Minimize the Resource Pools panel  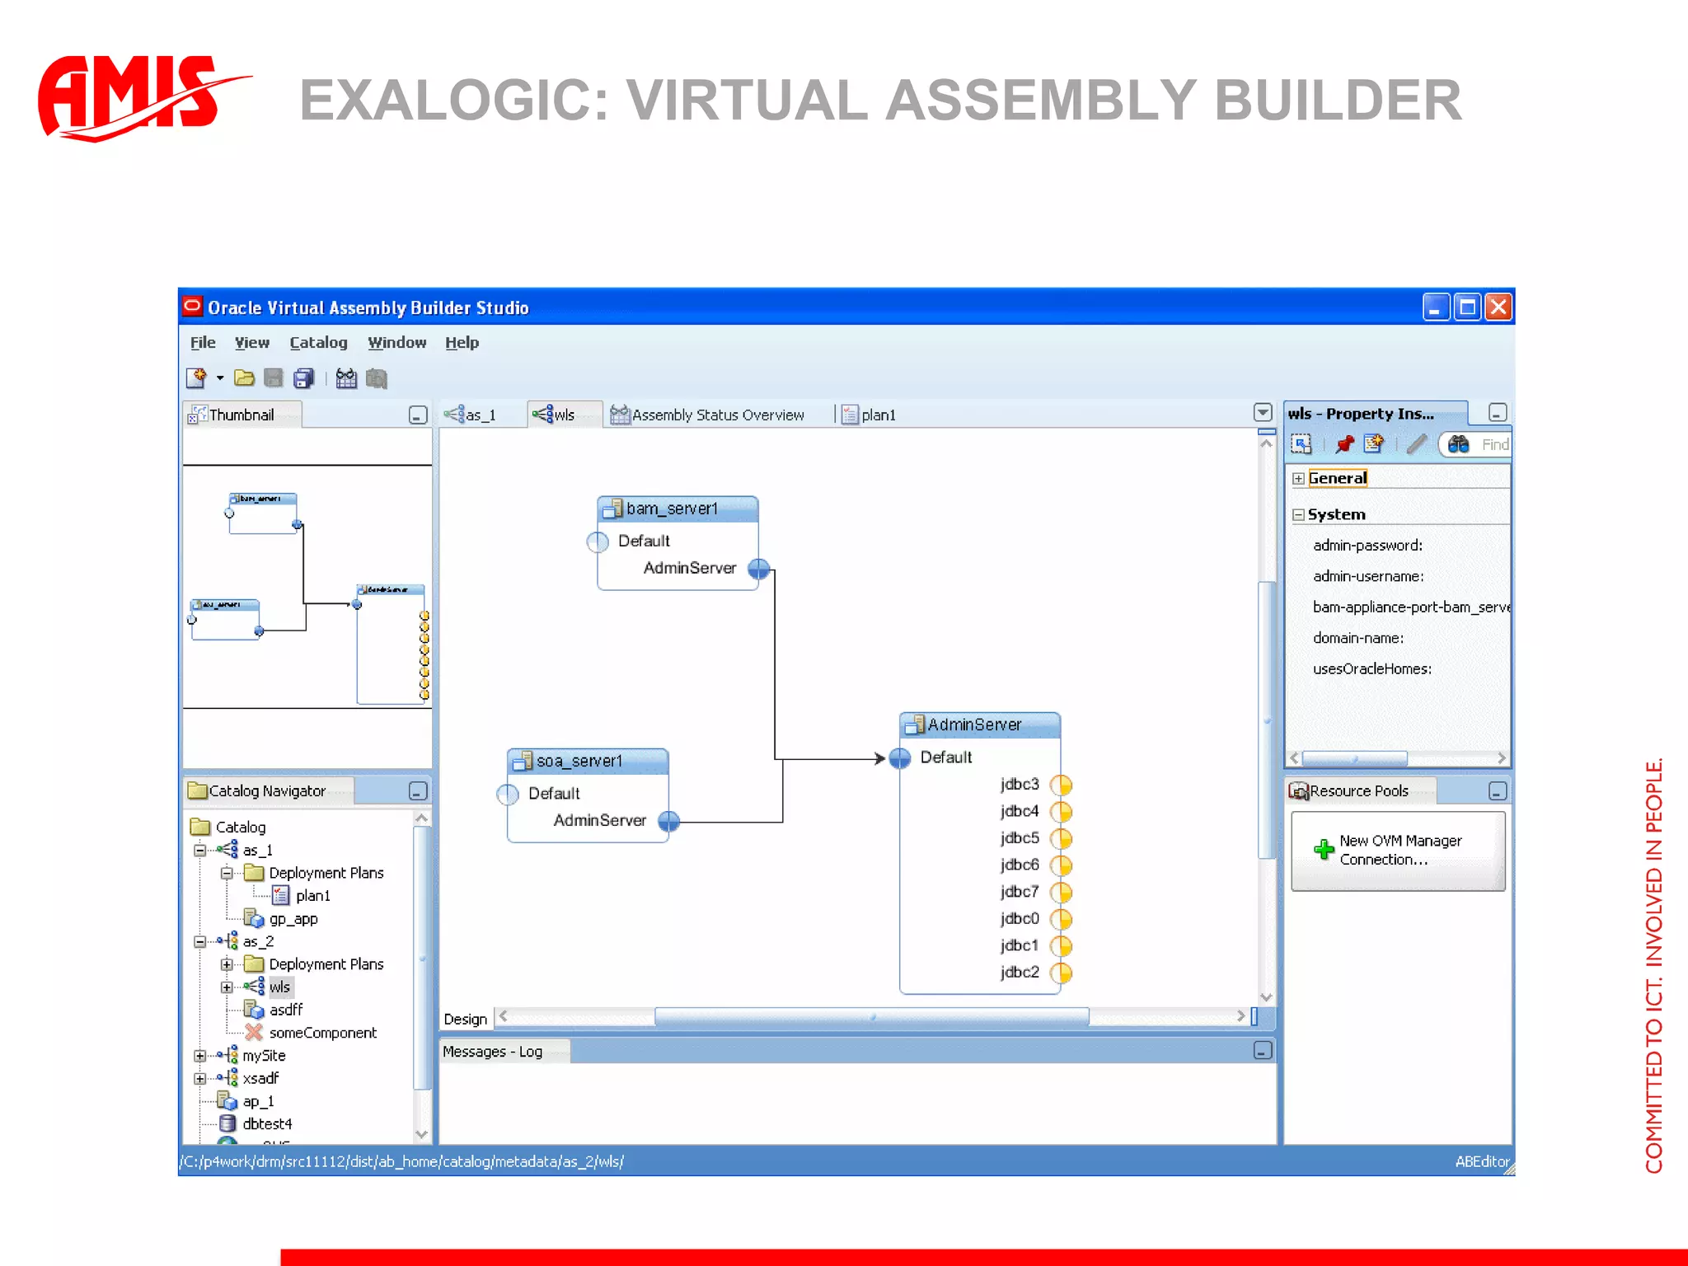tap(1498, 791)
